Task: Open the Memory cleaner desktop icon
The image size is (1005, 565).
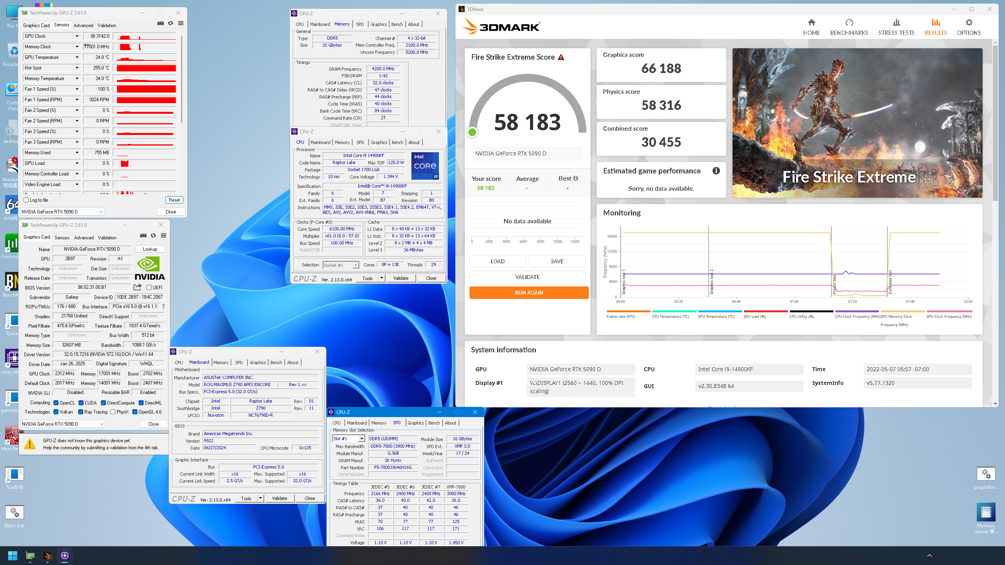Action: pyautogui.click(x=986, y=518)
